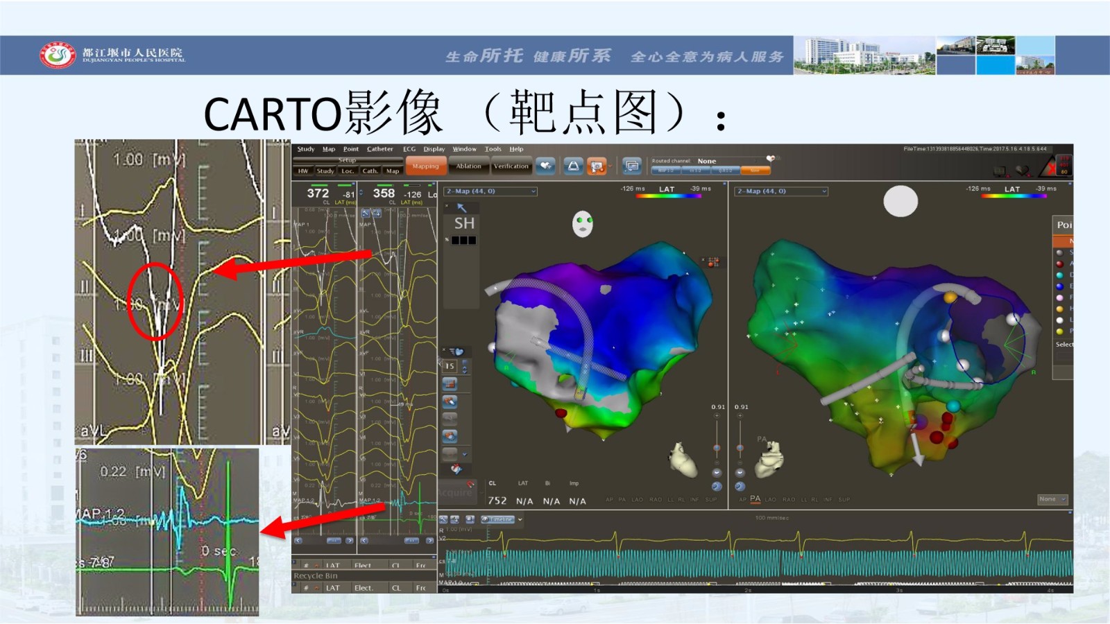Click the fast-map heart icon above 15

(x=456, y=352)
